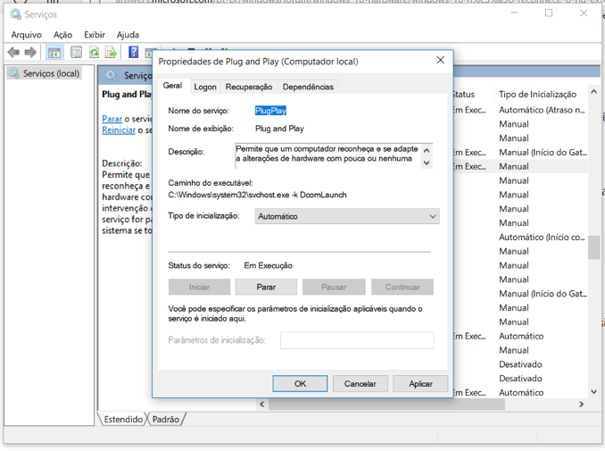
Task: Open Help with the blue question mark icon
Action: point(134,52)
